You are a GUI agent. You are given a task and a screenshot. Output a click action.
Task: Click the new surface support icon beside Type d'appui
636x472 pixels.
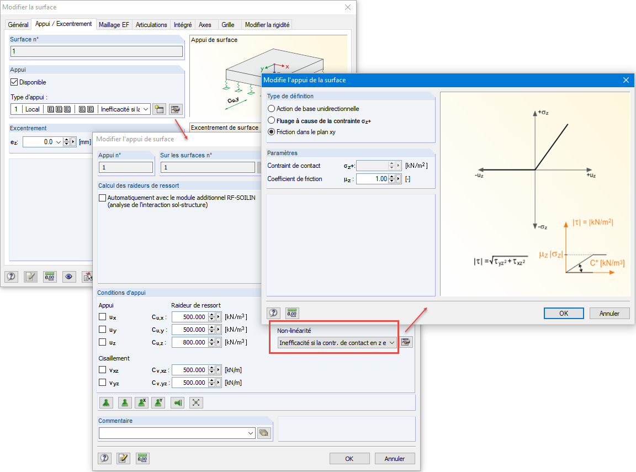(x=160, y=109)
